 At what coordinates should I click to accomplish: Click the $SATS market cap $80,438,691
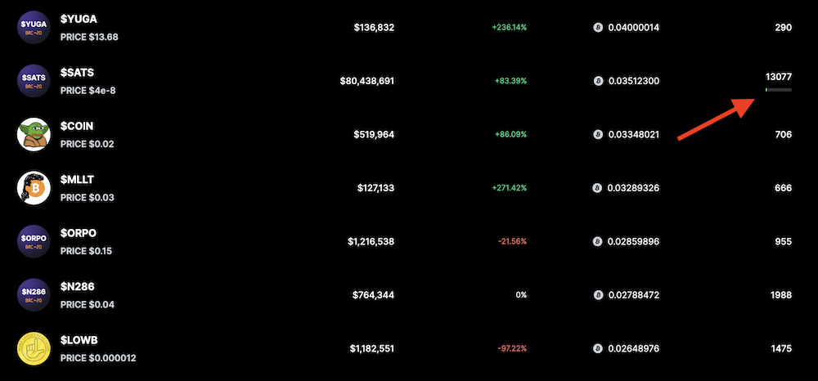coord(367,81)
